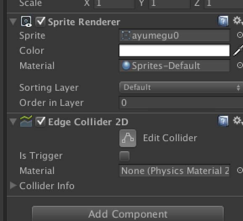Open object picker for Sprites-Default material
The width and height of the screenshot is (243, 221).
(240, 65)
